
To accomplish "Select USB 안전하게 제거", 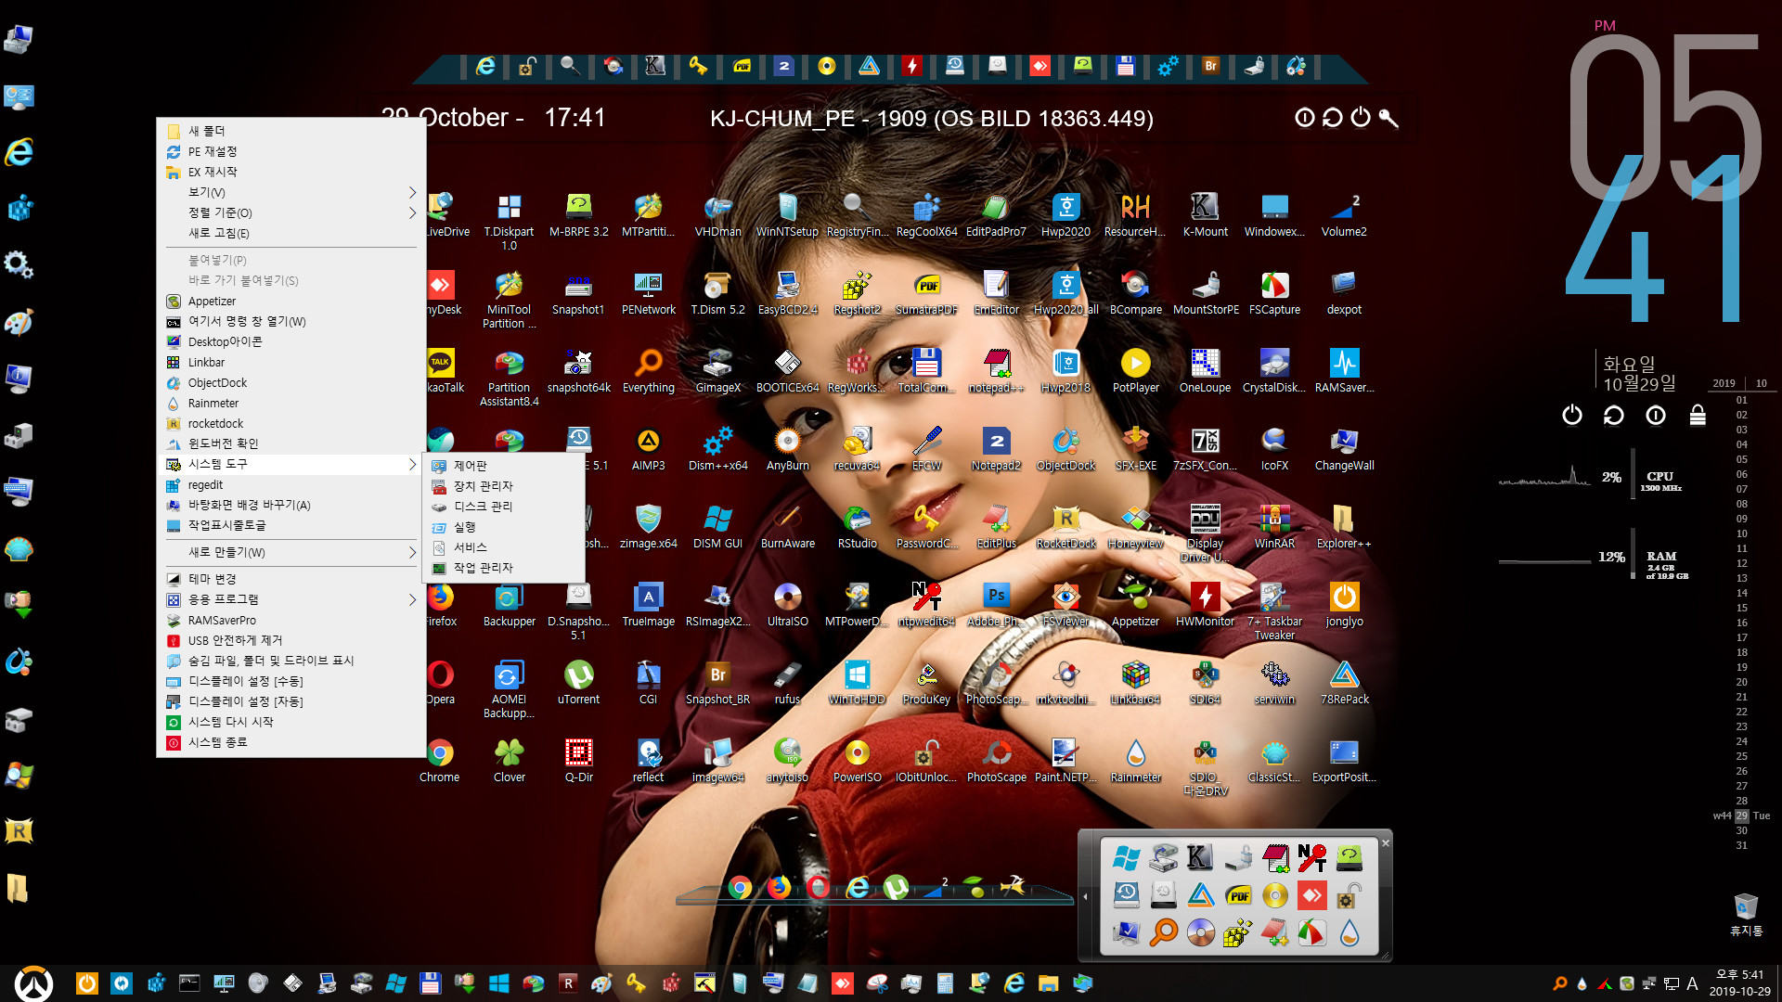I will pos(291,640).
